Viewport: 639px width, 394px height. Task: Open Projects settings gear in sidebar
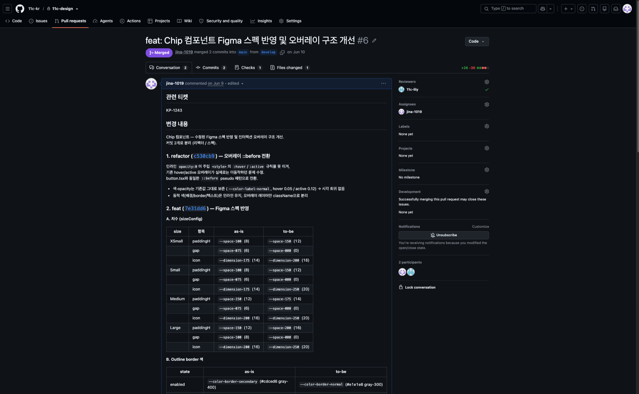[x=487, y=148]
